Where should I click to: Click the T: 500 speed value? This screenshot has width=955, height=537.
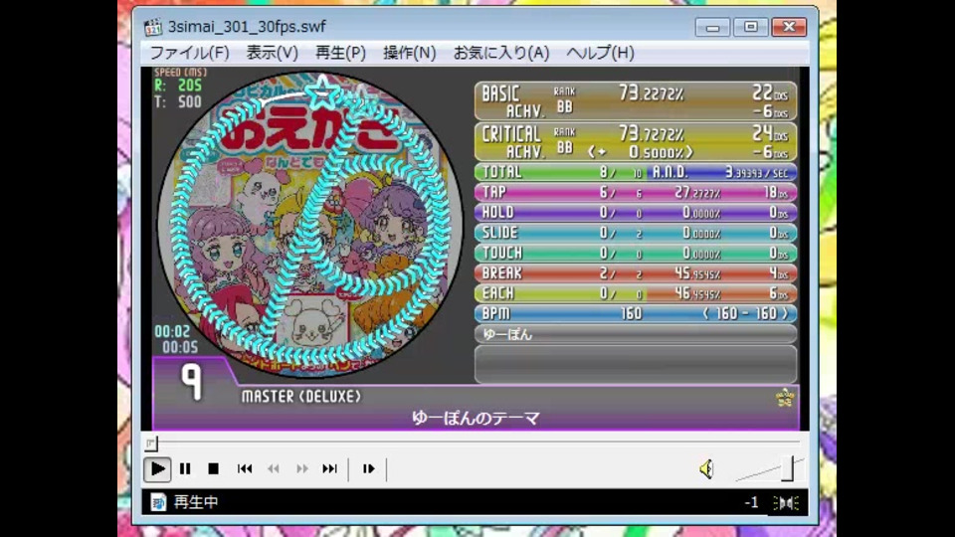pos(178,102)
